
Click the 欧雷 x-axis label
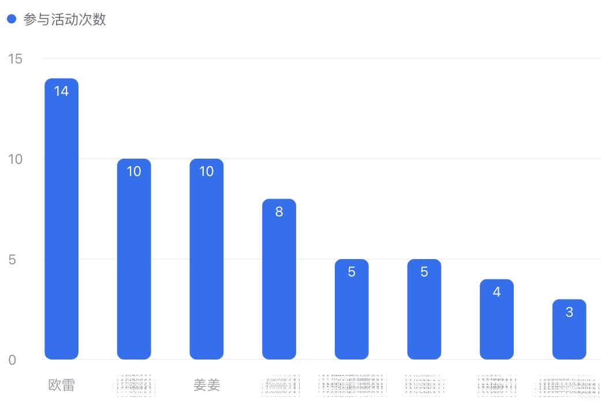[x=61, y=385]
